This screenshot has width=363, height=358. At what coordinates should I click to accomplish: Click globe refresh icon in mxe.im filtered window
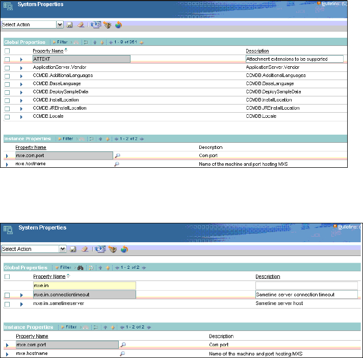click(x=124, y=249)
